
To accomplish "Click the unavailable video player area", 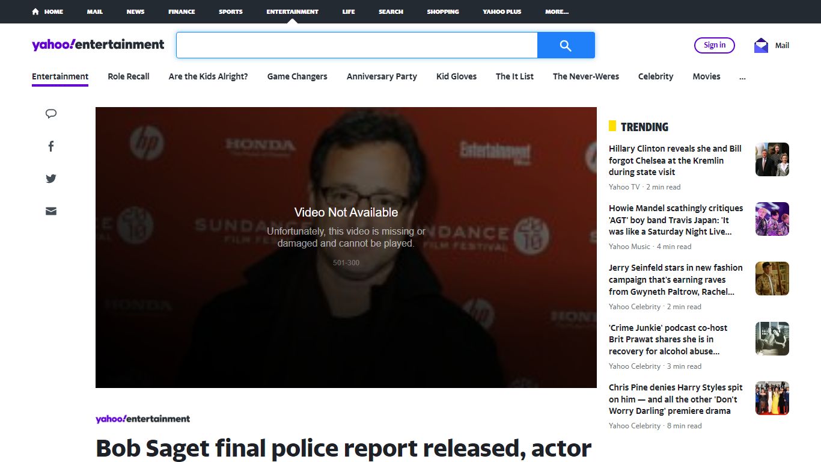I will (346, 247).
